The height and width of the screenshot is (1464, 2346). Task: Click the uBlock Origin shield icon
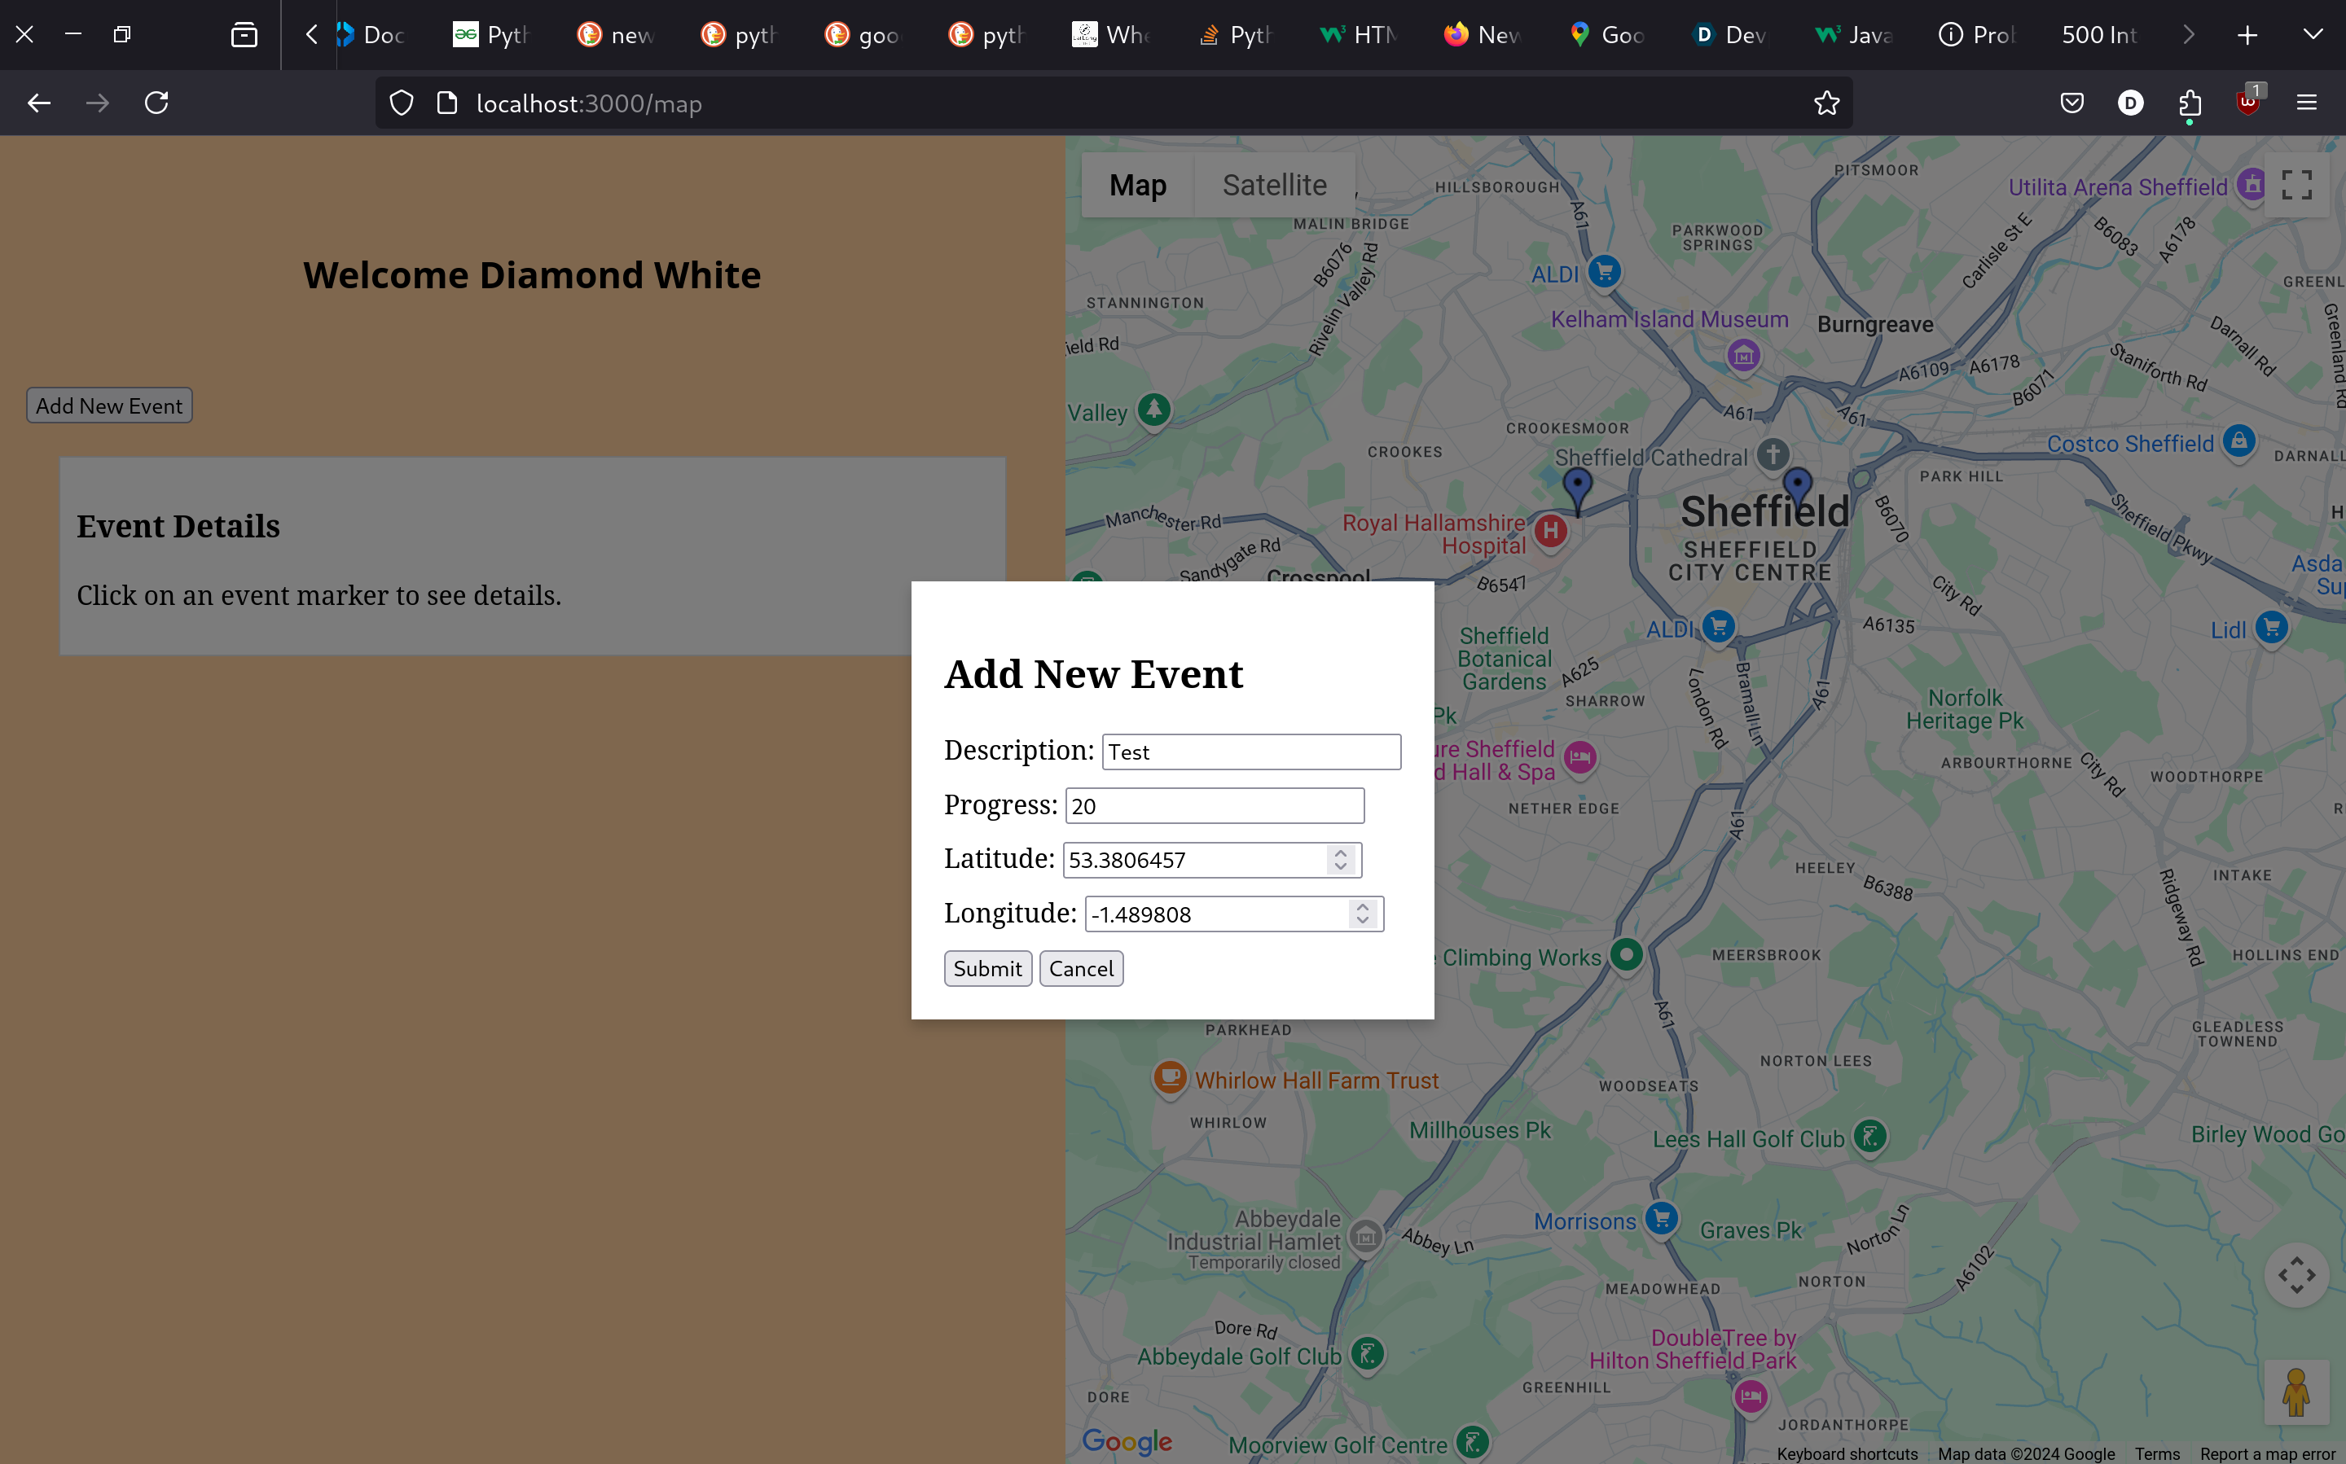tap(2247, 103)
